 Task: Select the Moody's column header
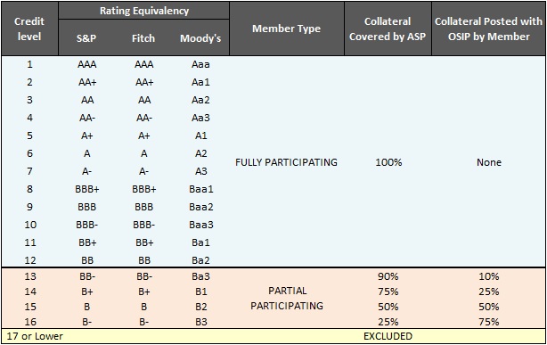200,38
